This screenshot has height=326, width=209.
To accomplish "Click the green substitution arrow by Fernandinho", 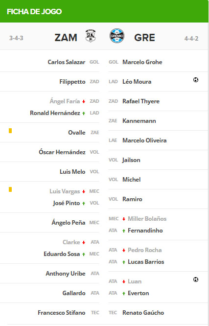I will click(124, 231).
